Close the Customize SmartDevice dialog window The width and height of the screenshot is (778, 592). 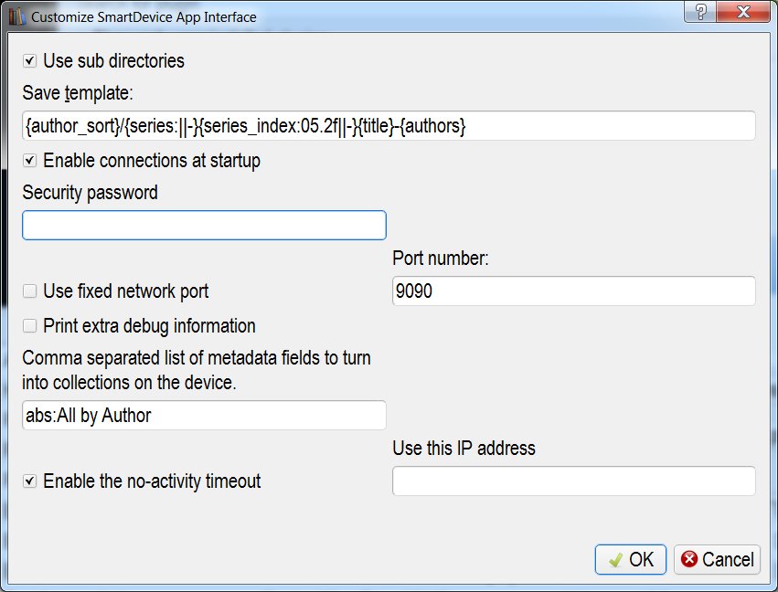point(742,11)
